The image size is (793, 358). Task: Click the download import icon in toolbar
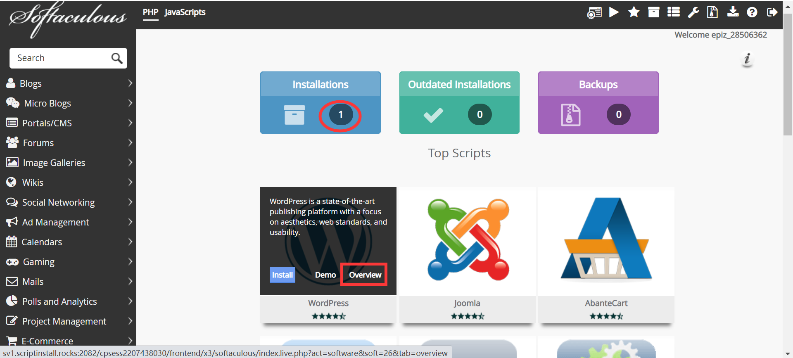point(733,12)
